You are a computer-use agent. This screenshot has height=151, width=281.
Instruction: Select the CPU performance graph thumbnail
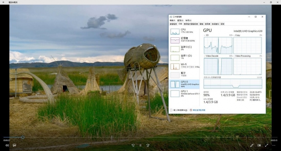(x=175, y=31)
